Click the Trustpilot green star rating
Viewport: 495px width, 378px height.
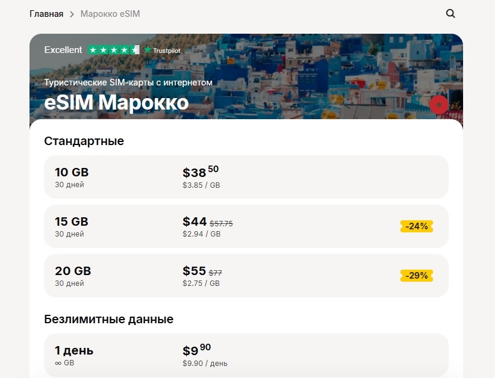(x=114, y=50)
